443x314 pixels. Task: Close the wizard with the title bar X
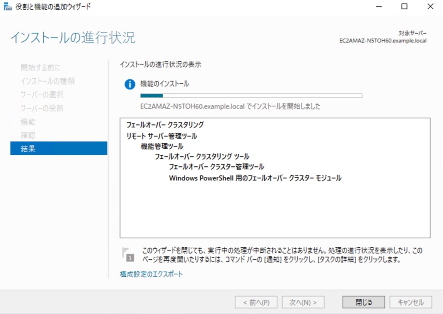click(x=430, y=6)
